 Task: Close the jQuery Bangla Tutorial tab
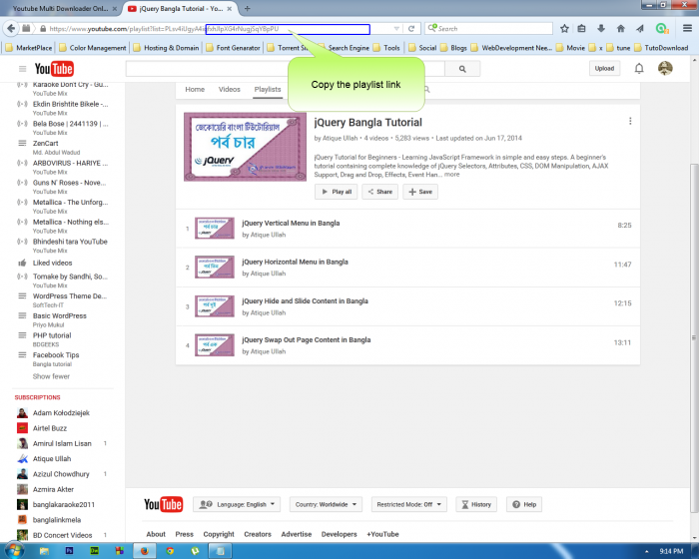coord(230,8)
